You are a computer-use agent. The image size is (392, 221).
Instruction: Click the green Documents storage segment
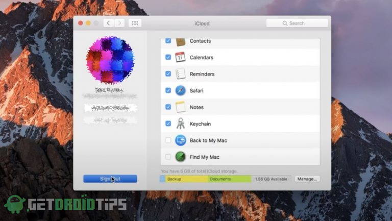(230, 179)
